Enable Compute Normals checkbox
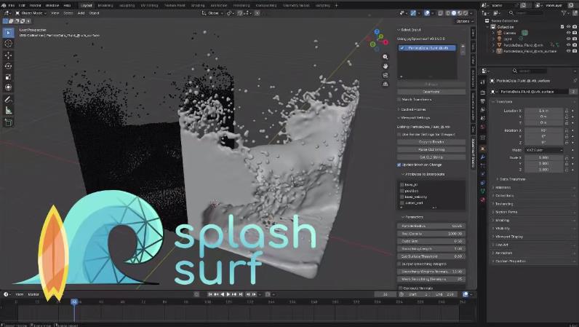The height and width of the screenshot is (327, 579). [401, 288]
